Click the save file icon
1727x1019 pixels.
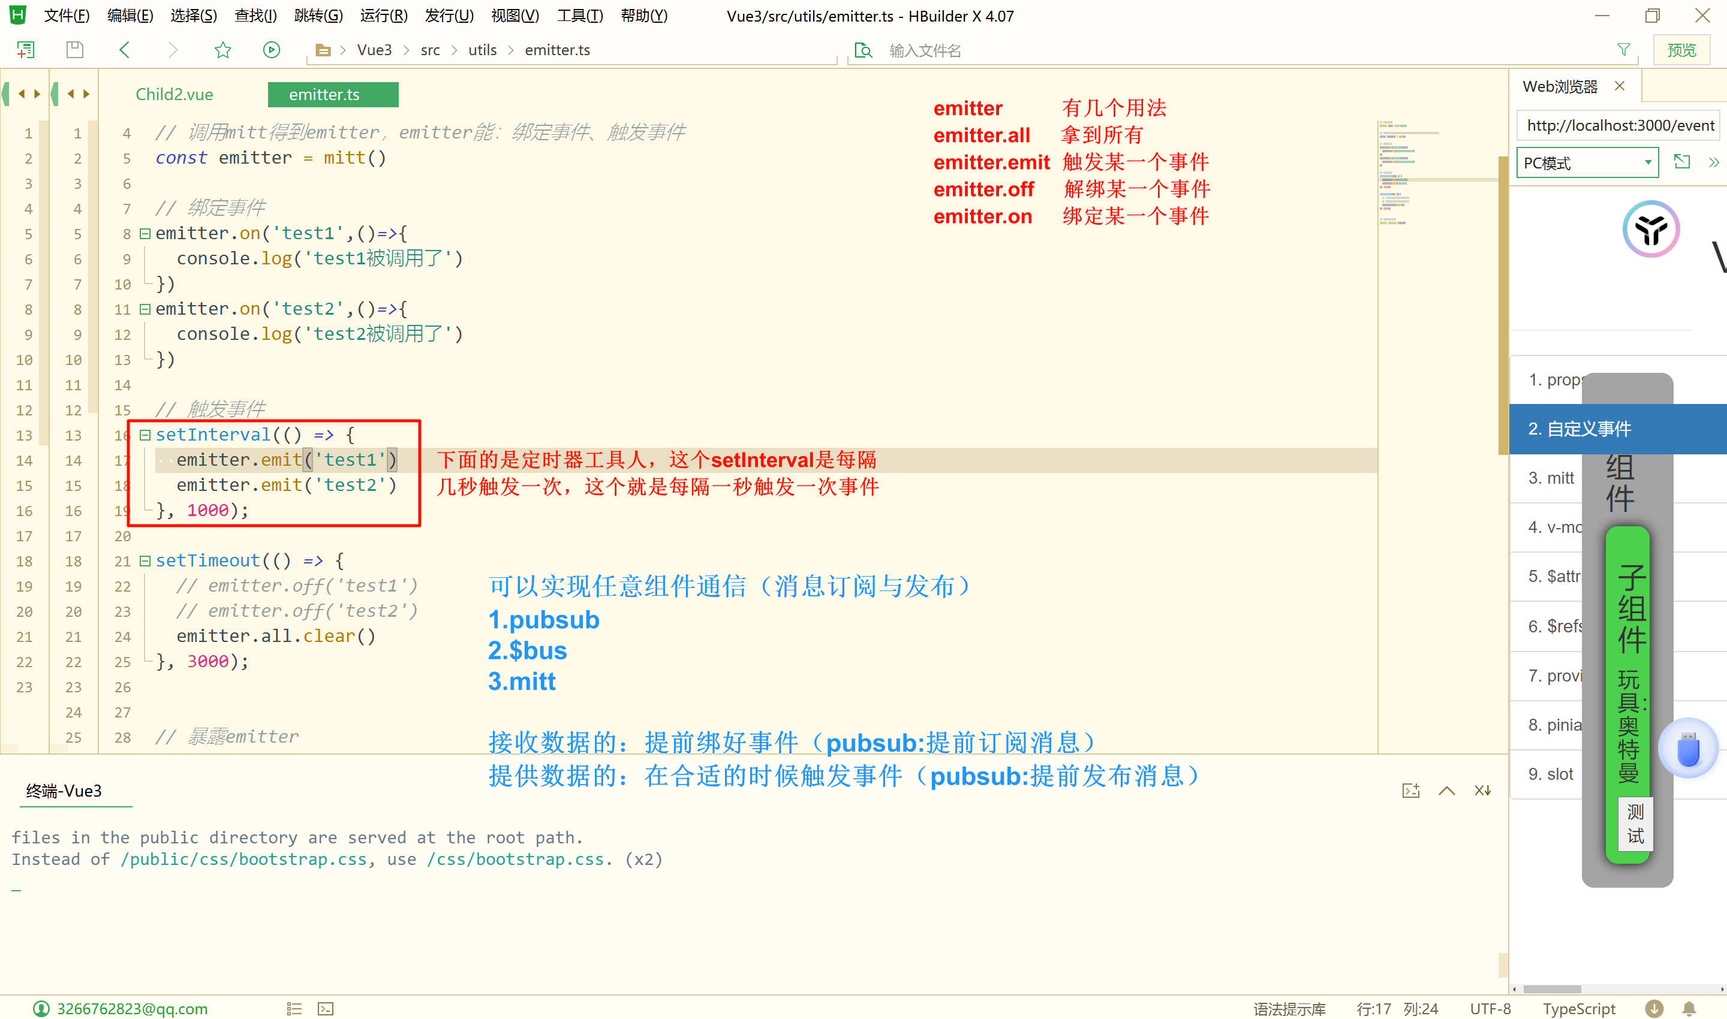75,49
